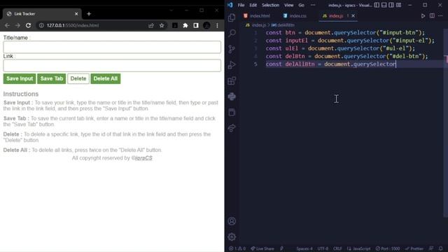Open the Live Share sidebar icon
The height and width of the screenshot is (252, 448).
[232, 128]
